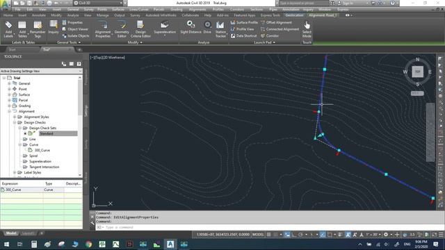This screenshot has height=250, width=445.
Task: Launch Offset Alignment
Action: 276,22
